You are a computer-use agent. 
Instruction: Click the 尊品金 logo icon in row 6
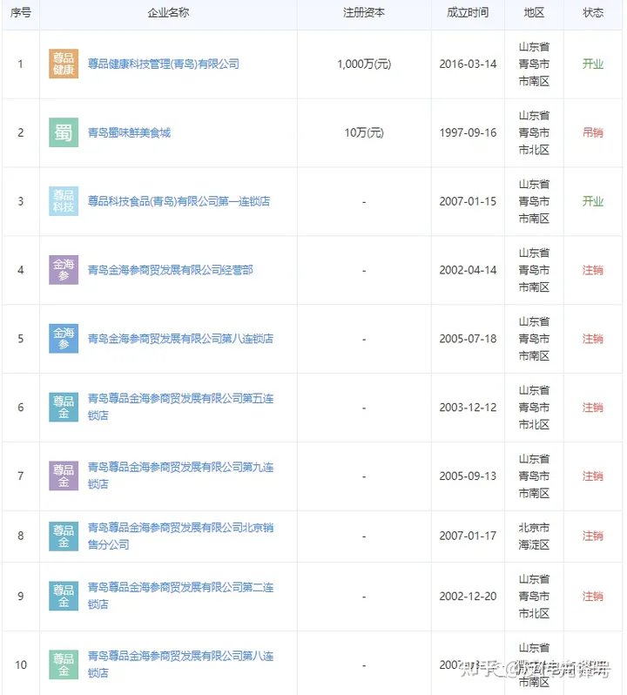pyautogui.click(x=64, y=407)
